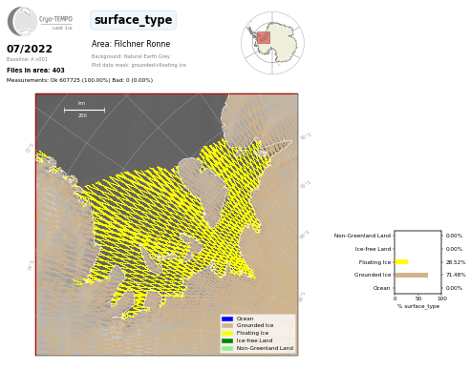
Task: Click the red Filchner Ronne highlight square
Action: click(264, 38)
